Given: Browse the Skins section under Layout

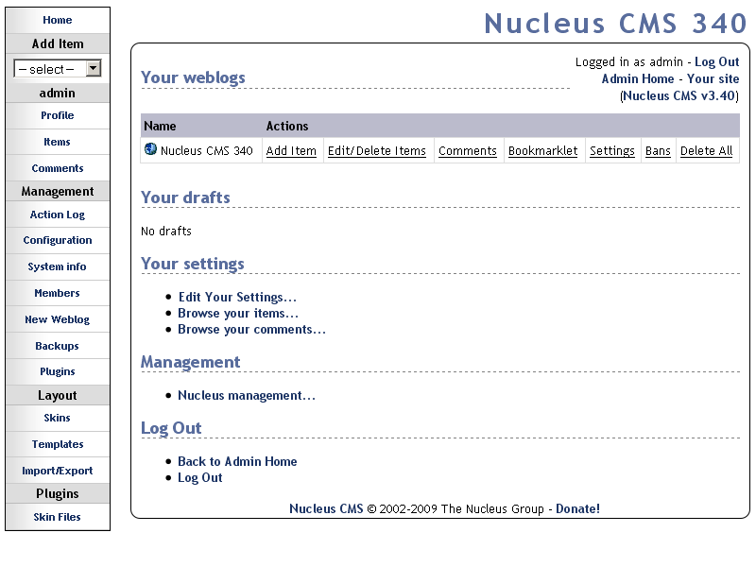Looking at the screenshot, I should point(57,418).
